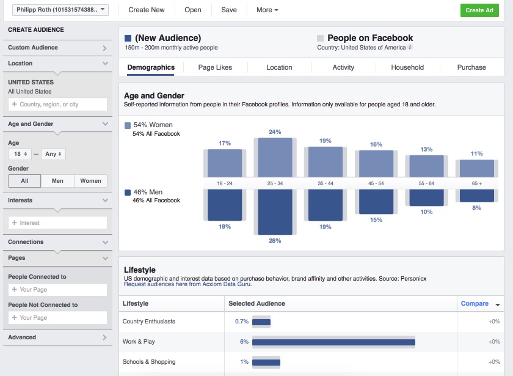Click plus icon in People Connected to field
513x376 pixels.
[x=15, y=290]
